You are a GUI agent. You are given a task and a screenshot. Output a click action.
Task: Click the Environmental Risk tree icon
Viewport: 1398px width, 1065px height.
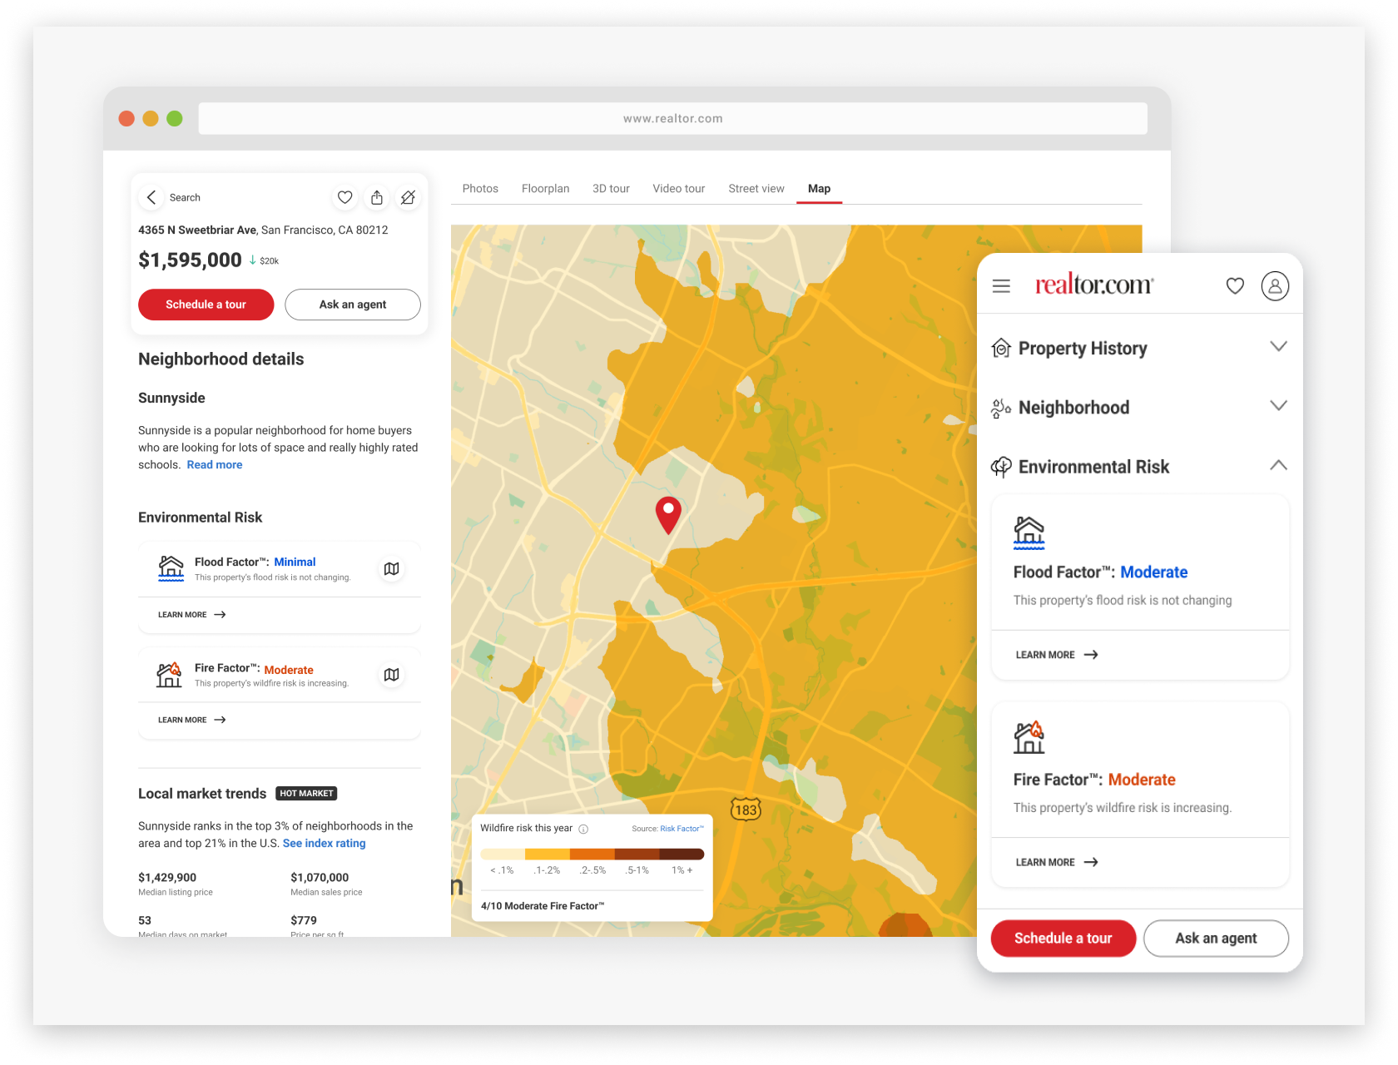click(x=1001, y=467)
